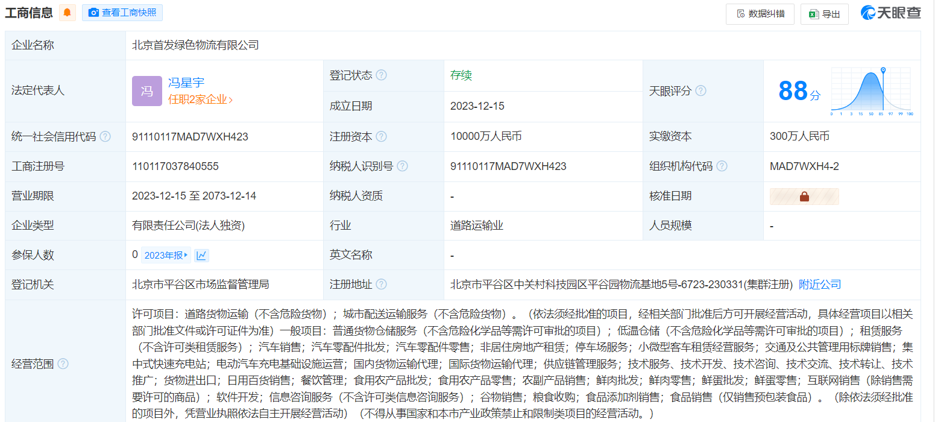Click the help icon beside 组织机构代码
The height and width of the screenshot is (422, 935).
722,166
